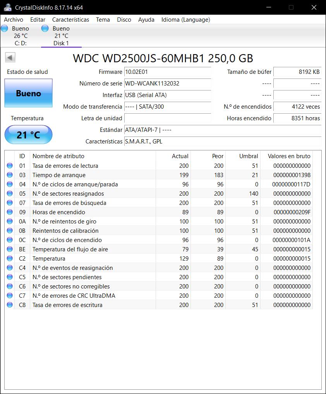
Task: Click the CrystalDiskInfo app icon in title bar
Action: (x=7, y=7)
